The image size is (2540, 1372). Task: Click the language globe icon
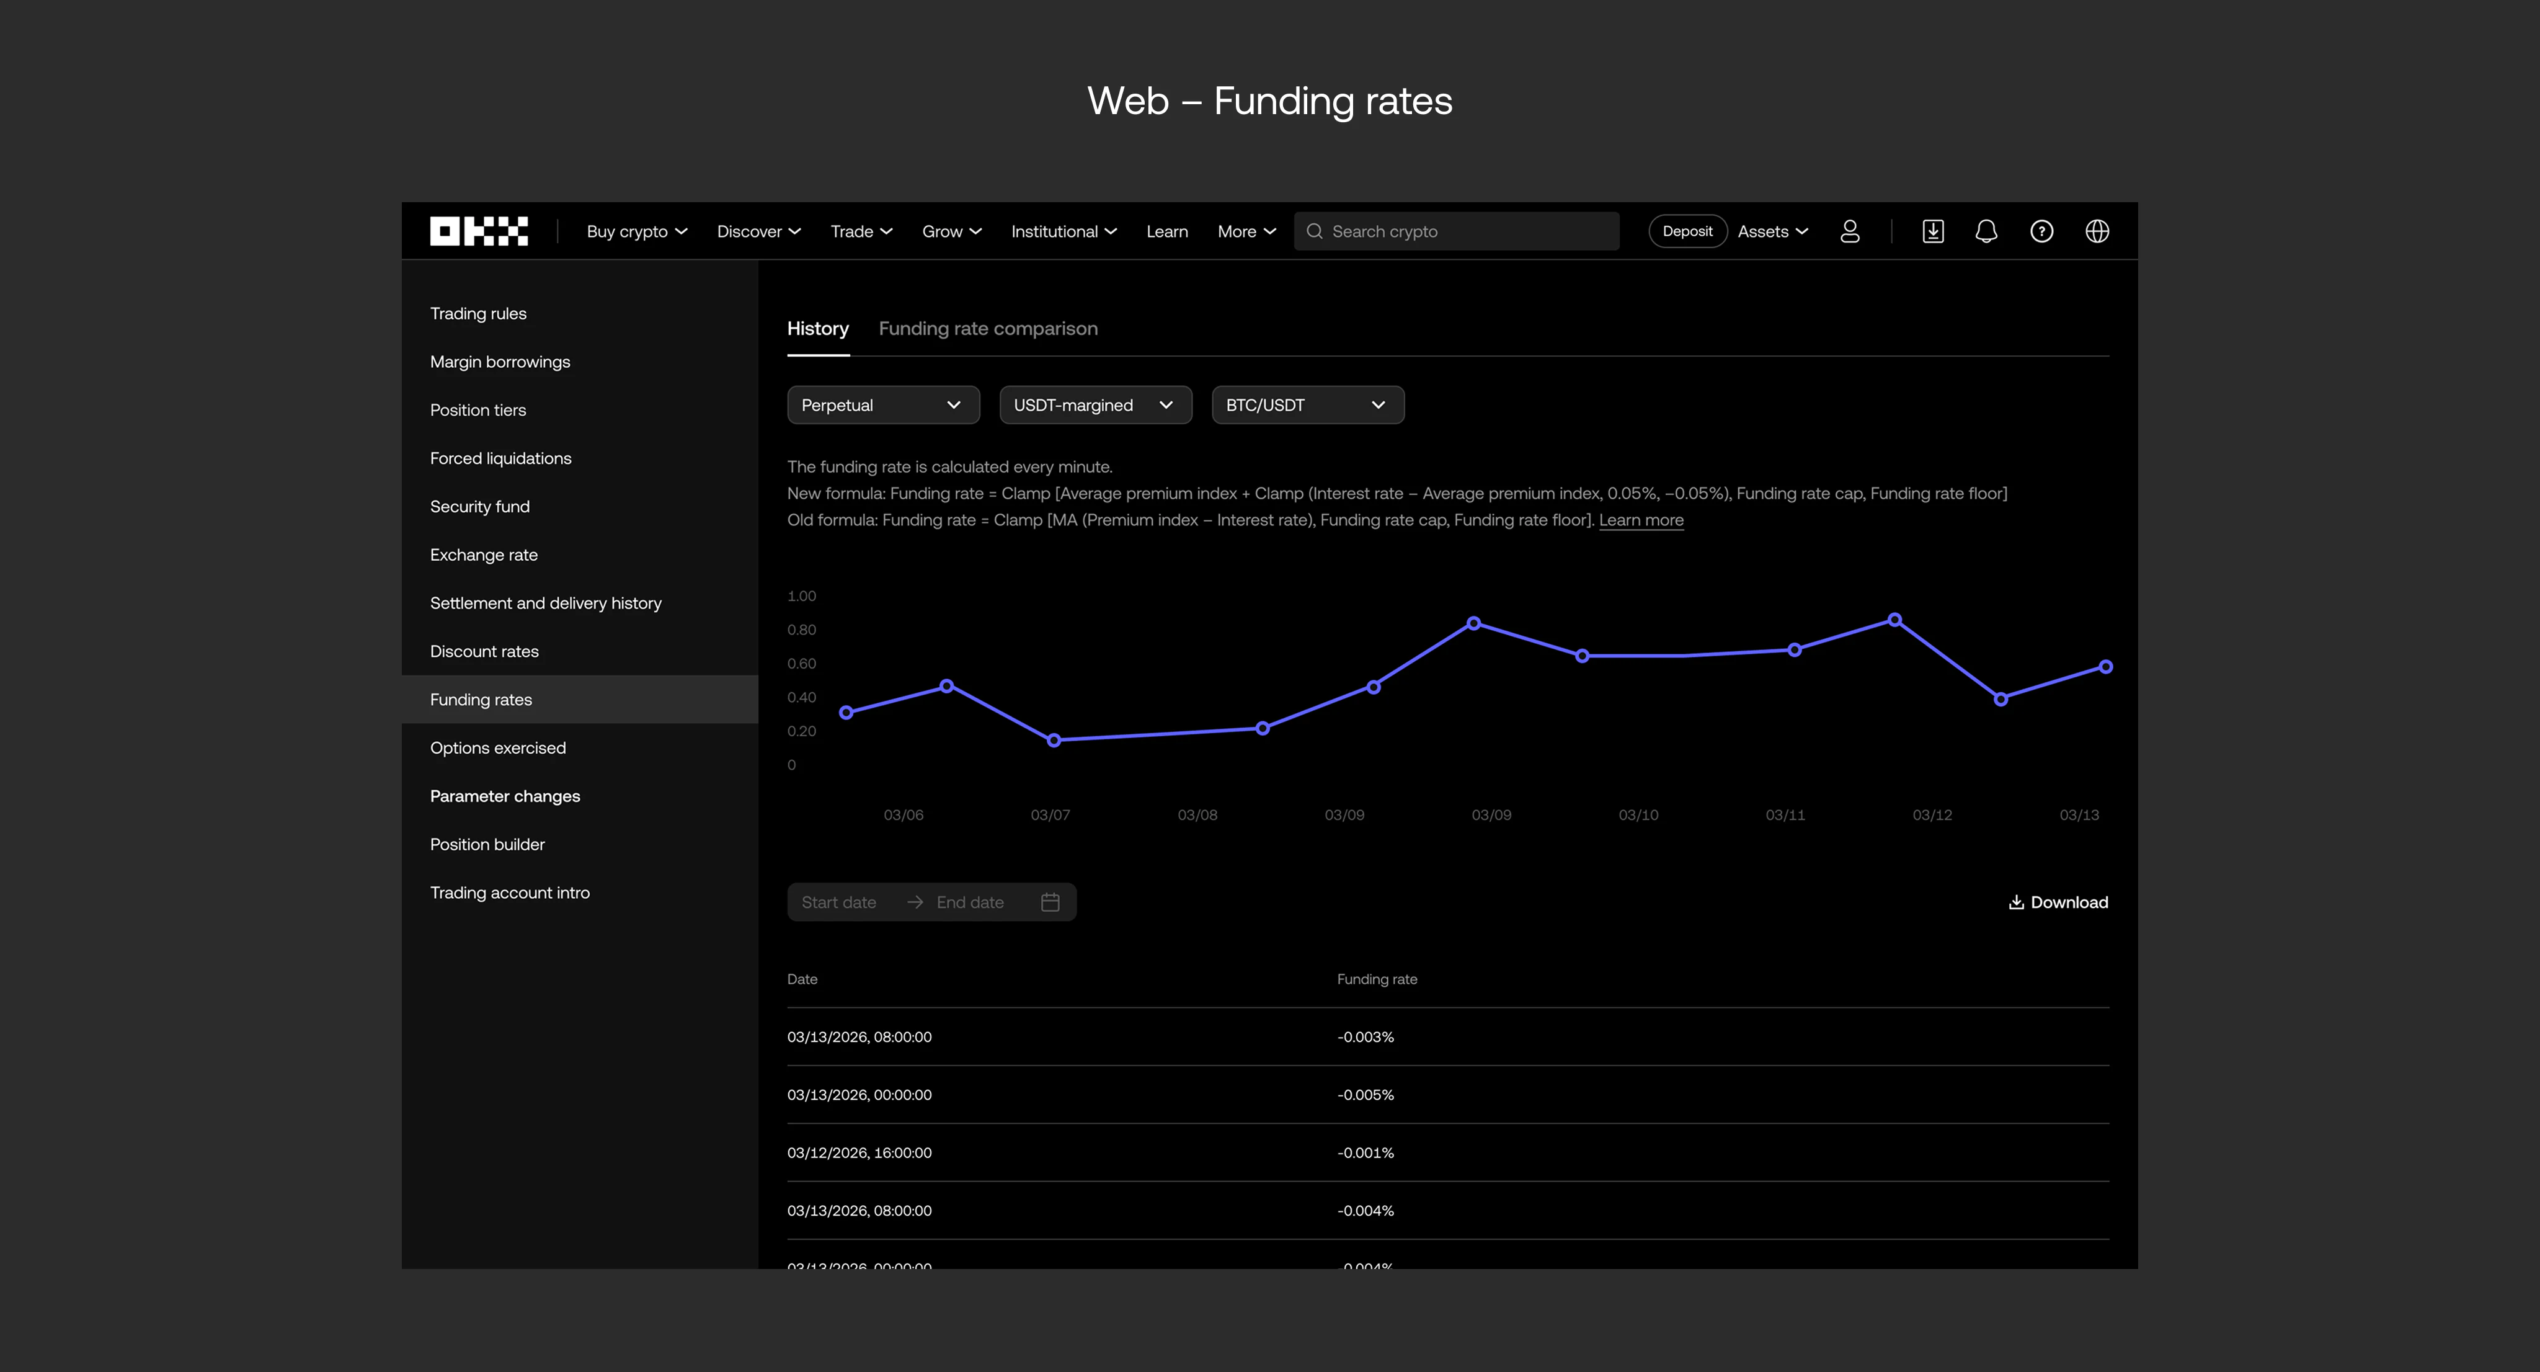pyautogui.click(x=2097, y=231)
